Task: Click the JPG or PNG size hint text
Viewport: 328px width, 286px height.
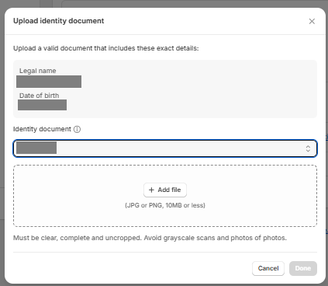Action: [x=165, y=205]
